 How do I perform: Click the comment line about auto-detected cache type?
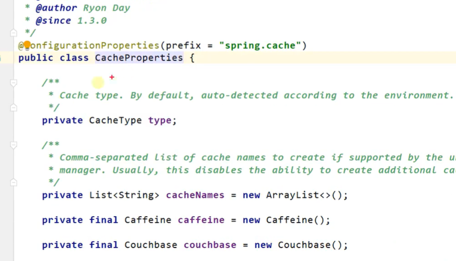pos(250,95)
